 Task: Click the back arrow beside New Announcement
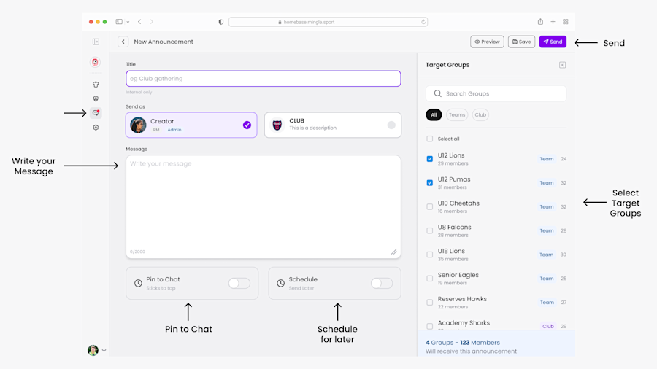click(123, 42)
